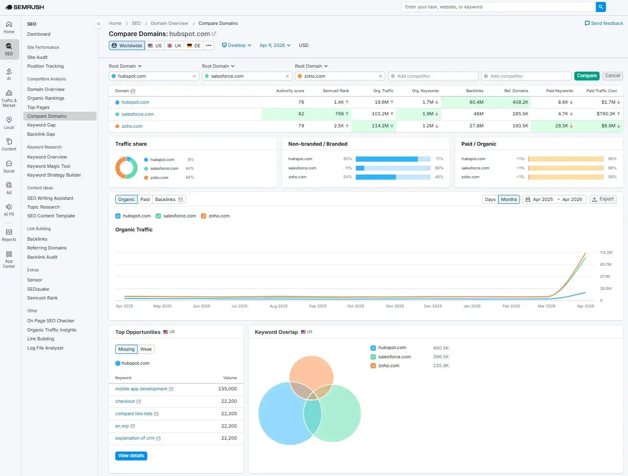Select the Worldwide database tab
Image resolution: width=628 pixels, height=476 pixels.
click(126, 45)
